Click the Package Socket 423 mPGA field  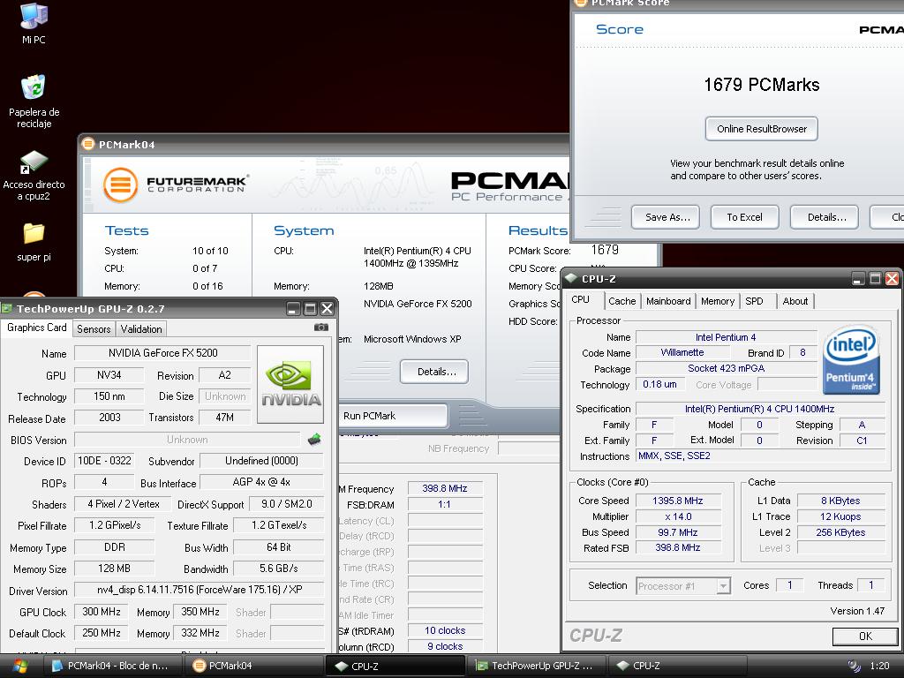pyautogui.click(x=727, y=368)
